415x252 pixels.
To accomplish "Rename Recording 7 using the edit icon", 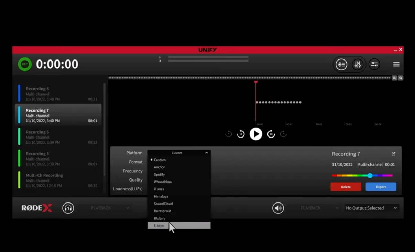I will pyautogui.click(x=393, y=154).
